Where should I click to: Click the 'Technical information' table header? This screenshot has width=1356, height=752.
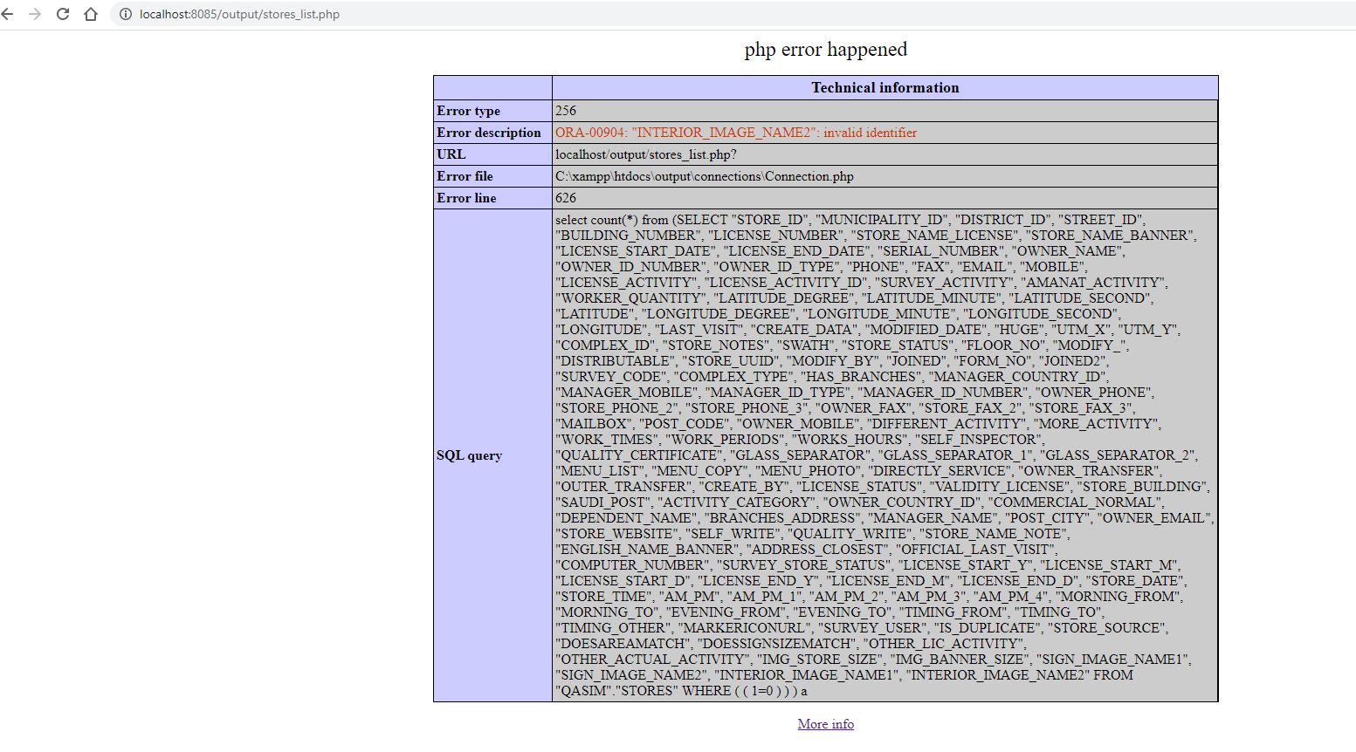pyautogui.click(x=884, y=87)
